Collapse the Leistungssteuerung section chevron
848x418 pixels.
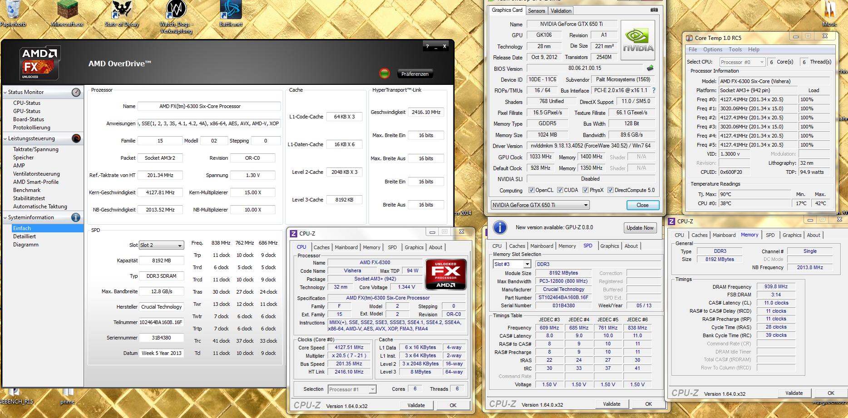coord(5,138)
